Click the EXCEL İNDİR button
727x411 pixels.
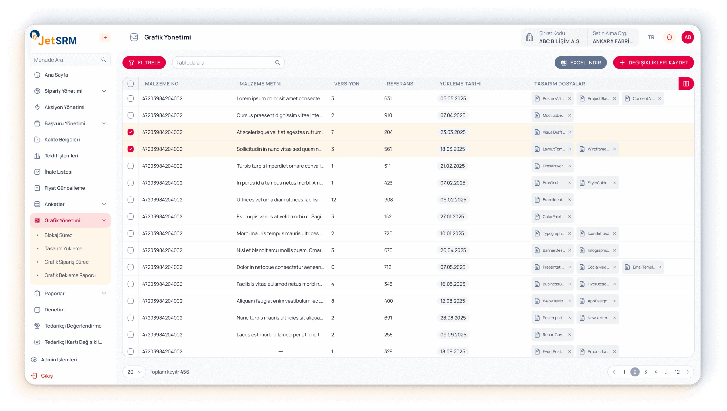[580, 63]
